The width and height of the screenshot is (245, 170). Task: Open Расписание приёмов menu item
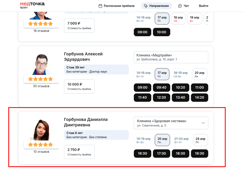[116, 6]
